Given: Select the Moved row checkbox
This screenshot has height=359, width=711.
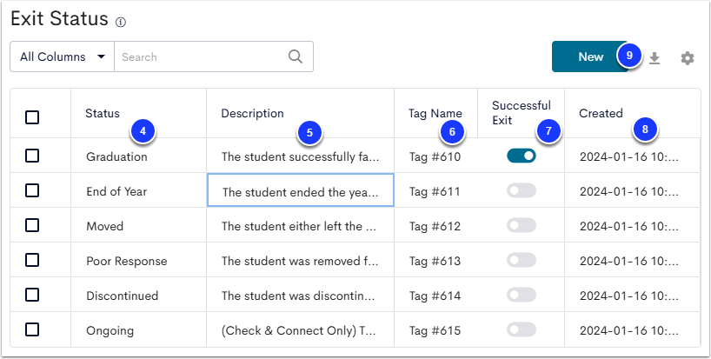Looking at the screenshot, I should tap(32, 225).
